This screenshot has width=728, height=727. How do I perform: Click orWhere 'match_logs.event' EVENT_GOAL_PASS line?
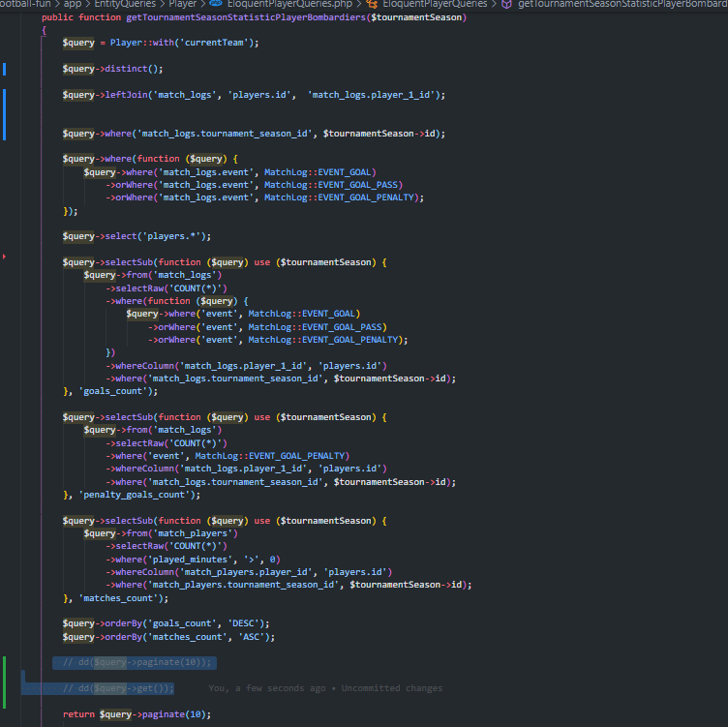pyautogui.click(x=254, y=185)
